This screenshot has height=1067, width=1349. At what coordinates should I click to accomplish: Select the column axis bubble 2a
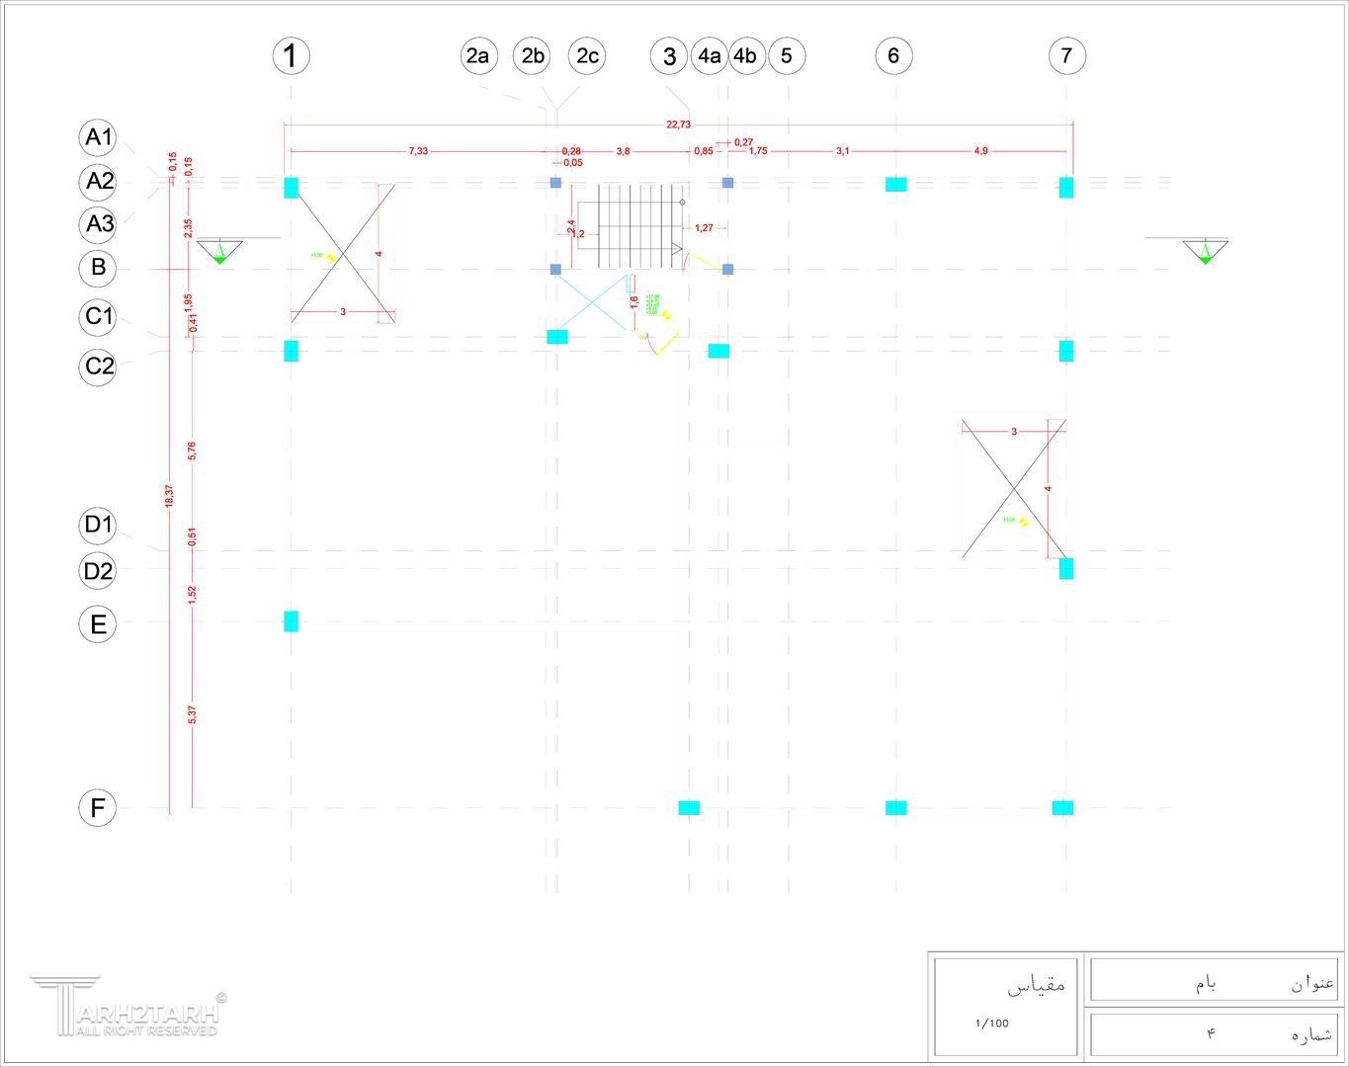478,55
